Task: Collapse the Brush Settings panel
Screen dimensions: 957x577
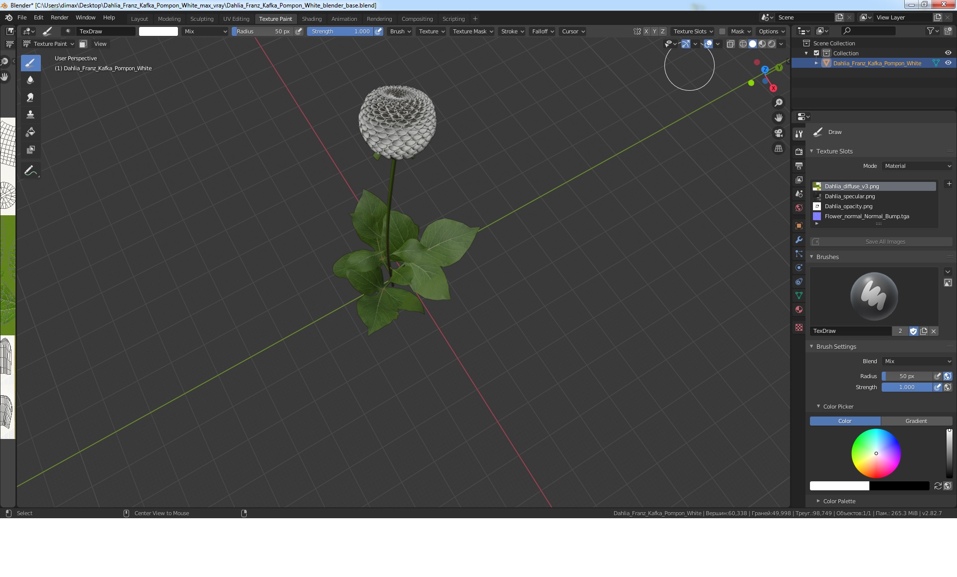Action: (811, 346)
